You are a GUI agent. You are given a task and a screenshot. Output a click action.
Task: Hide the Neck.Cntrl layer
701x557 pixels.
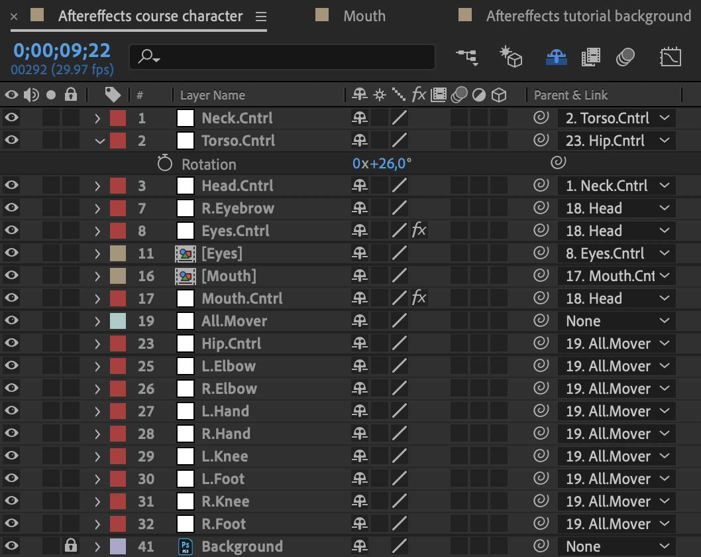coord(11,117)
